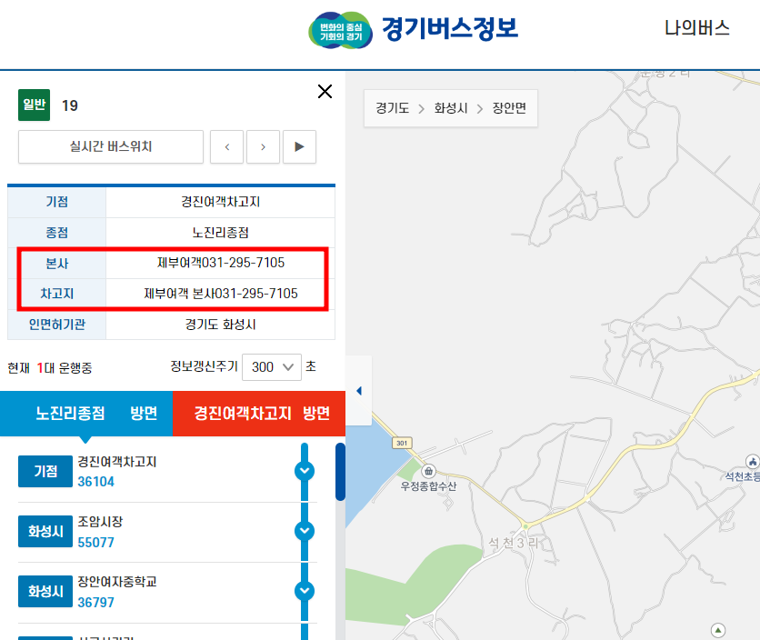Image resolution: width=760 pixels, height=640 pixels.
Task: Click the blue scrollbar beside the stop list
Action: point(340,473)
